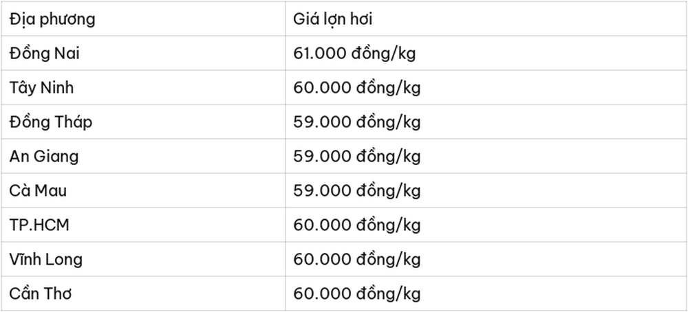This screenshot has width=688, height=312.
Task: Click the Tây Ninh cell
Action: 143,87
